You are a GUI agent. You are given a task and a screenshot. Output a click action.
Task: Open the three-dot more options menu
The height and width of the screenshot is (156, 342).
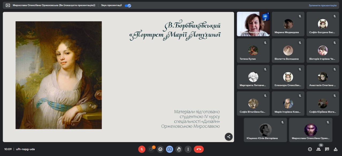point(188,149)
